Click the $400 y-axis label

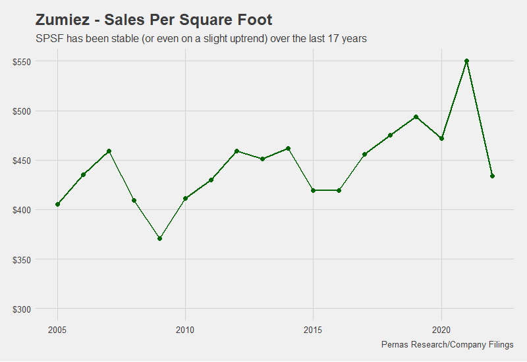[23, 210]
